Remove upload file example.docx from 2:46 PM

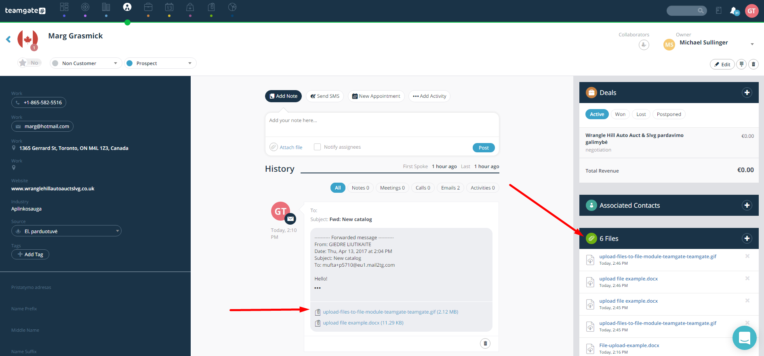(x=747, y=278)
